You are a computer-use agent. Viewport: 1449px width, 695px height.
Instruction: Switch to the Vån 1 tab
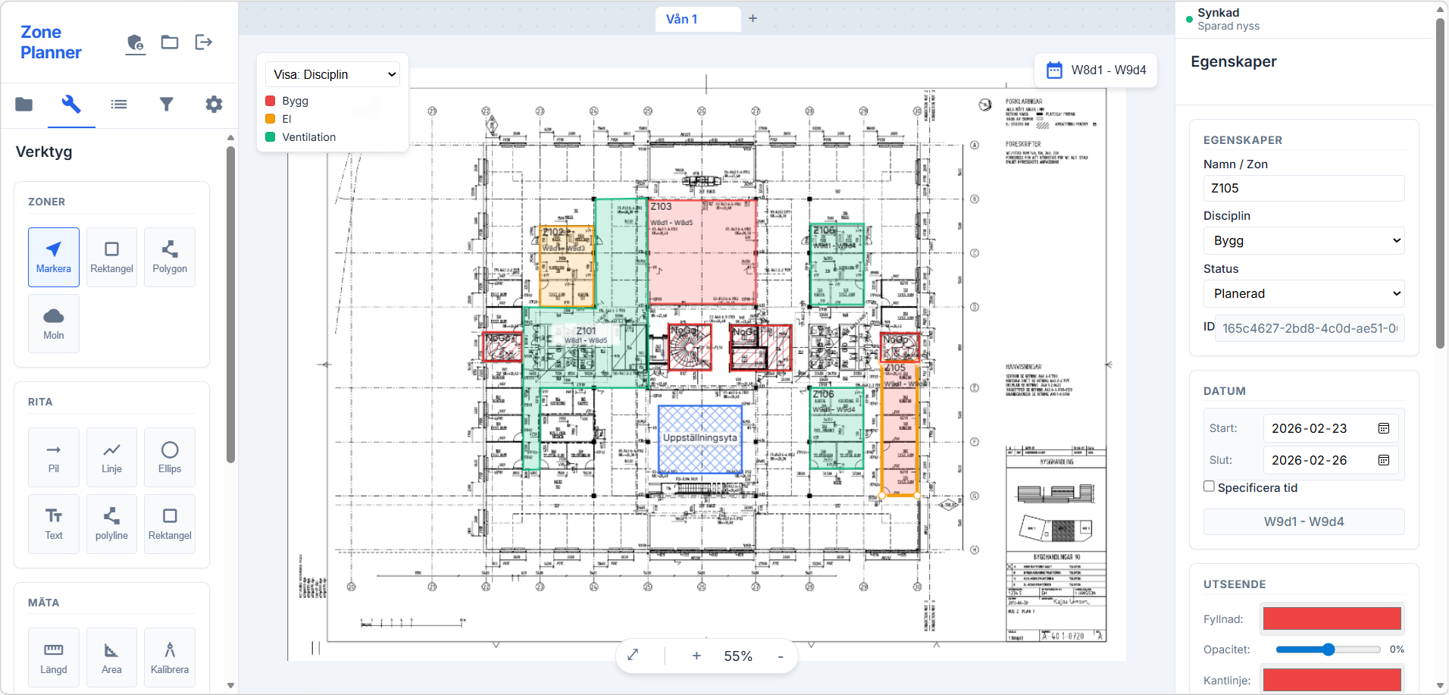(x=696, y=19)
